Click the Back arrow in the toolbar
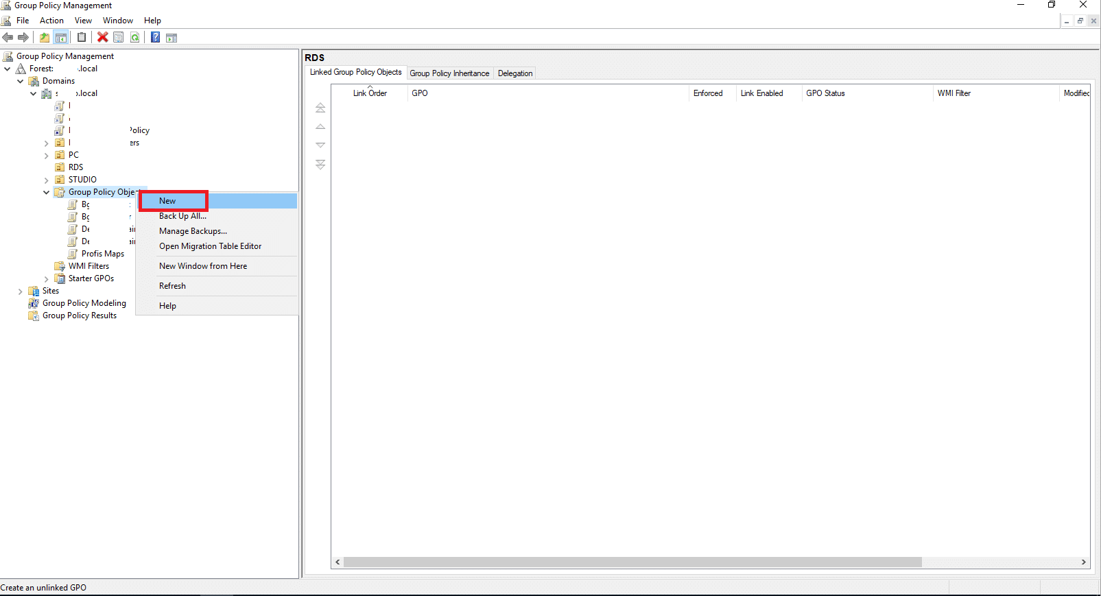Image resolution: width=1101 pixels, height=596 pixels. click(x=8, y=37)
